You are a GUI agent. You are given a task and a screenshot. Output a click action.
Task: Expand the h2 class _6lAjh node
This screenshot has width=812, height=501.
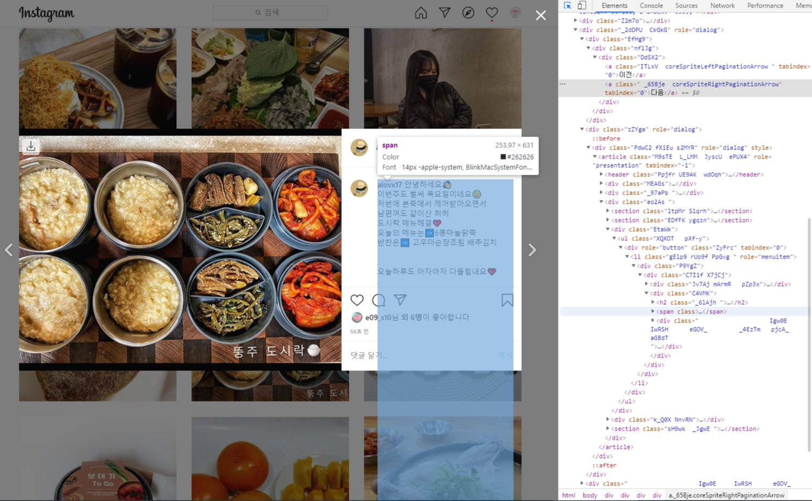[653, 302]
